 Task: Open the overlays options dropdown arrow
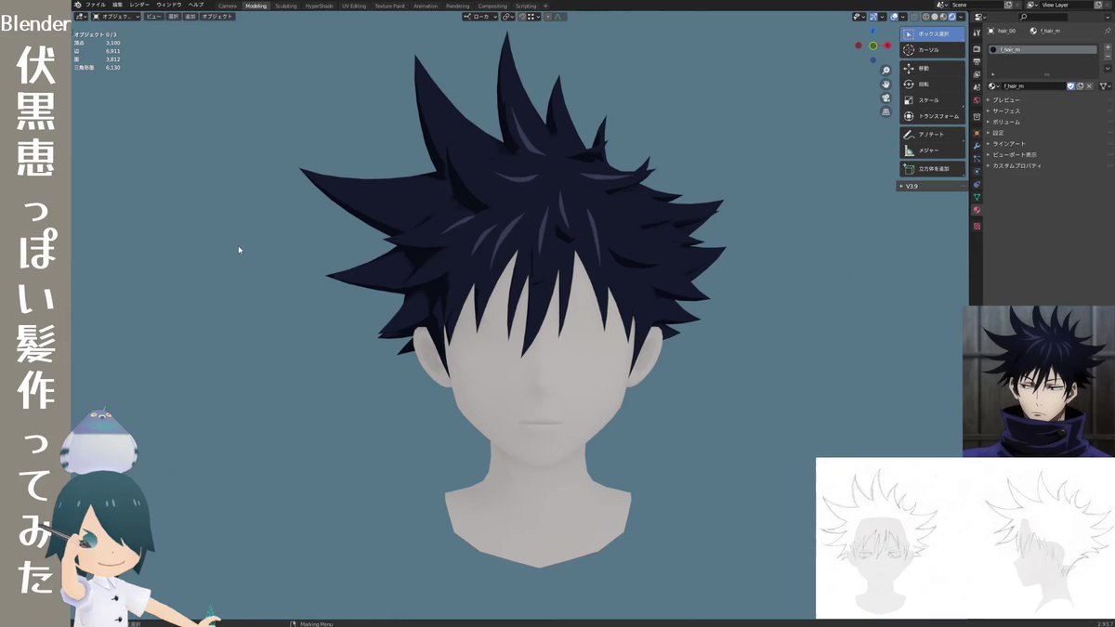tap(903, 17)
